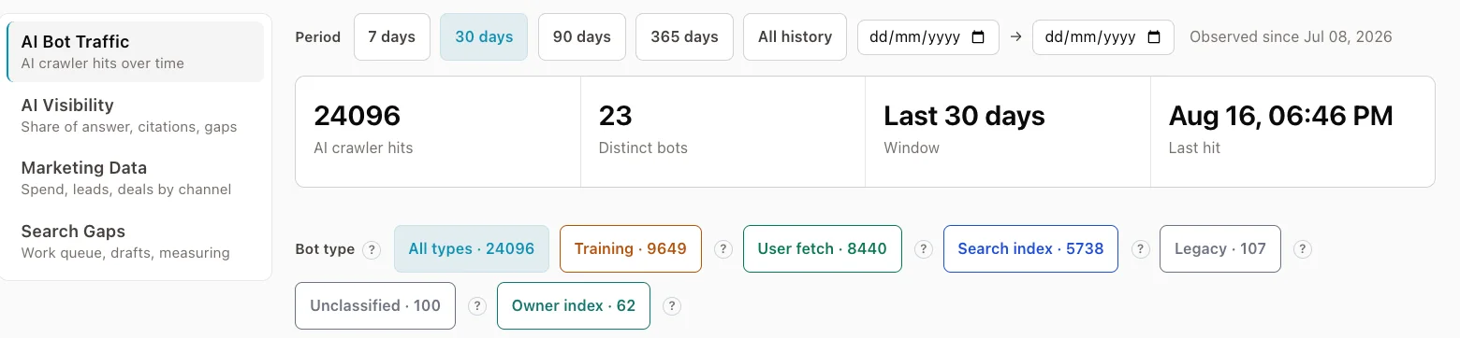Image resolution: width=1460 pixels, height=338 pixels.
Task: Select the All history period
Action: click(795, 37)
